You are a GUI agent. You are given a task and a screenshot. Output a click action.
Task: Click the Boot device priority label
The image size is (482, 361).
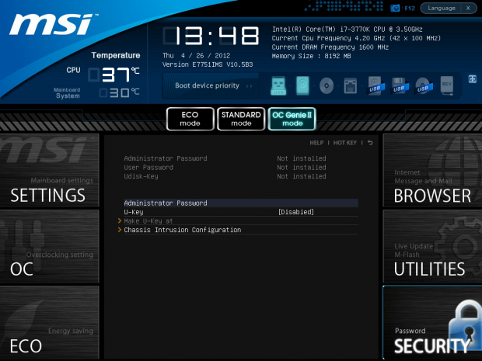(207, 85)
